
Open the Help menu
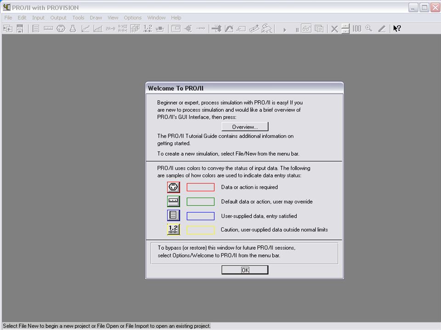(x=176, y=18)
